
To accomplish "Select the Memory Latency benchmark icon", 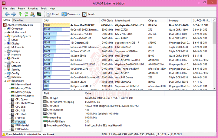I will 13,96.
